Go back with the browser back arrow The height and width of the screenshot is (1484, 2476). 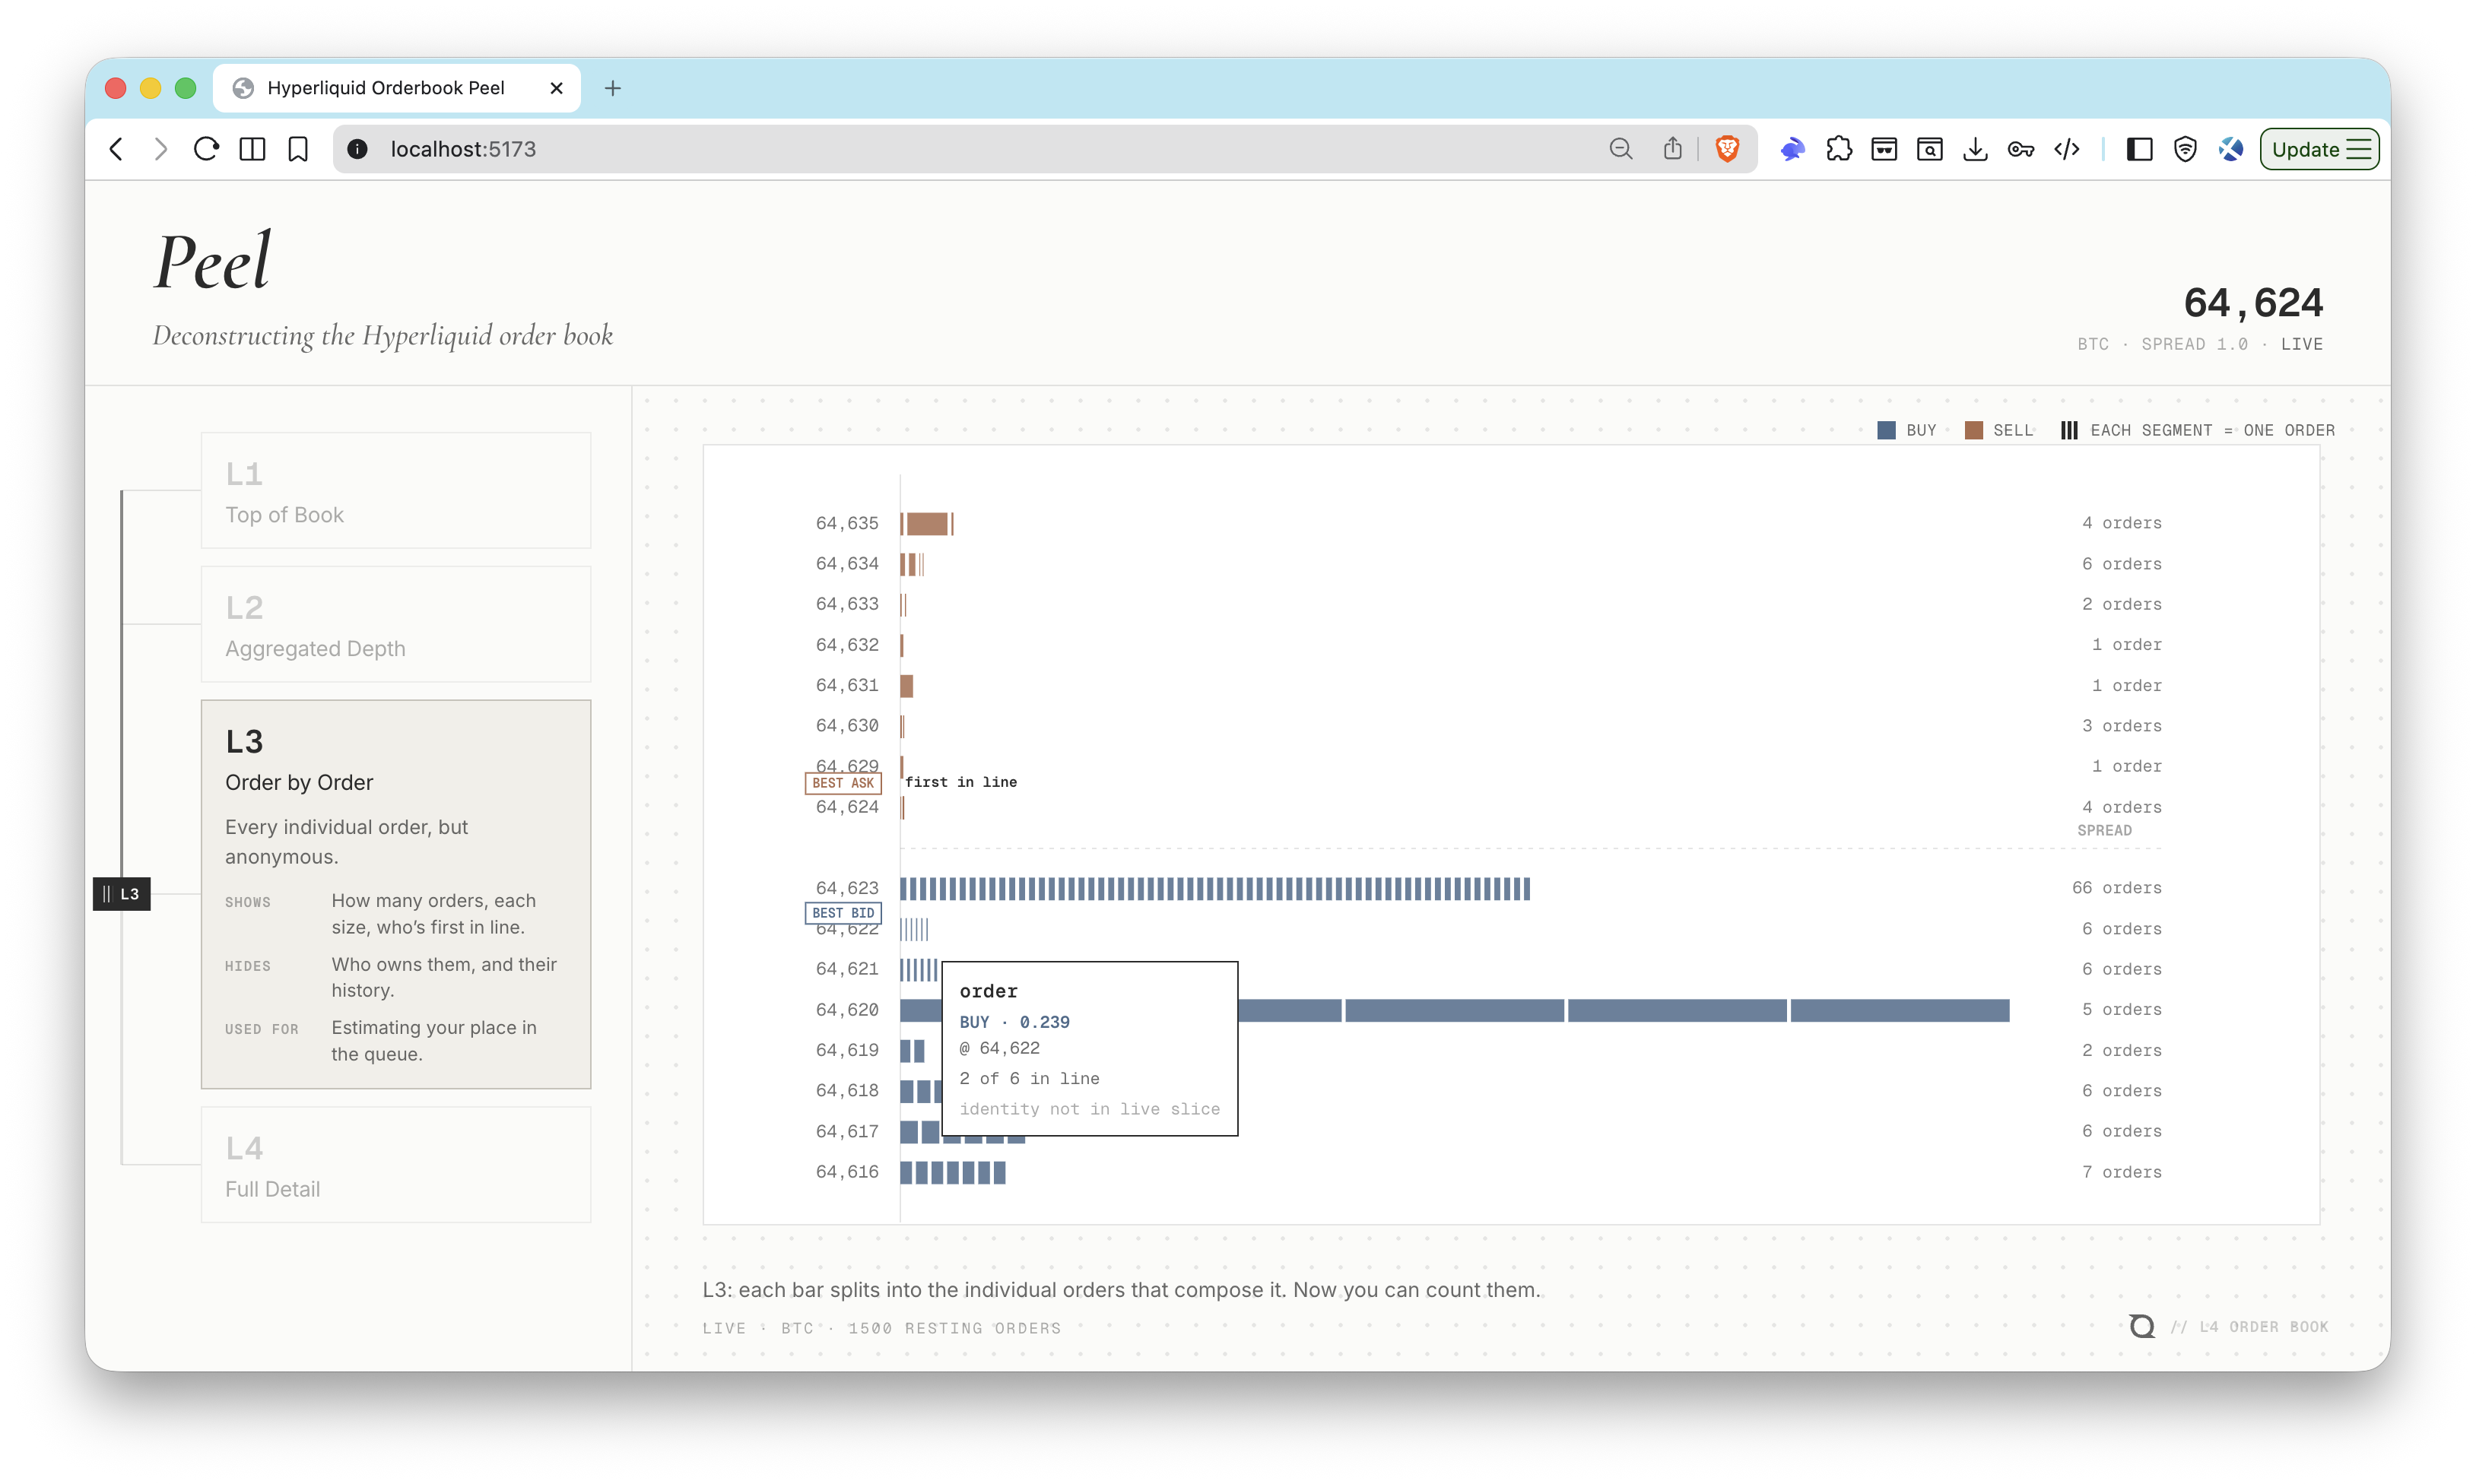tap(117, 149)
